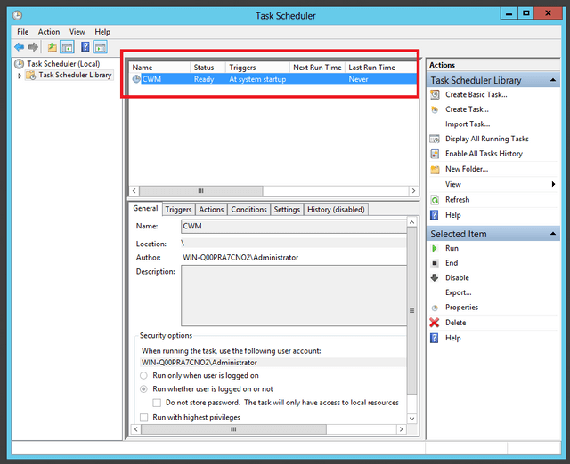Click the Task Scheduler window title icon
Viewport: 570px width, 464px height.
(x=18, y=15)
